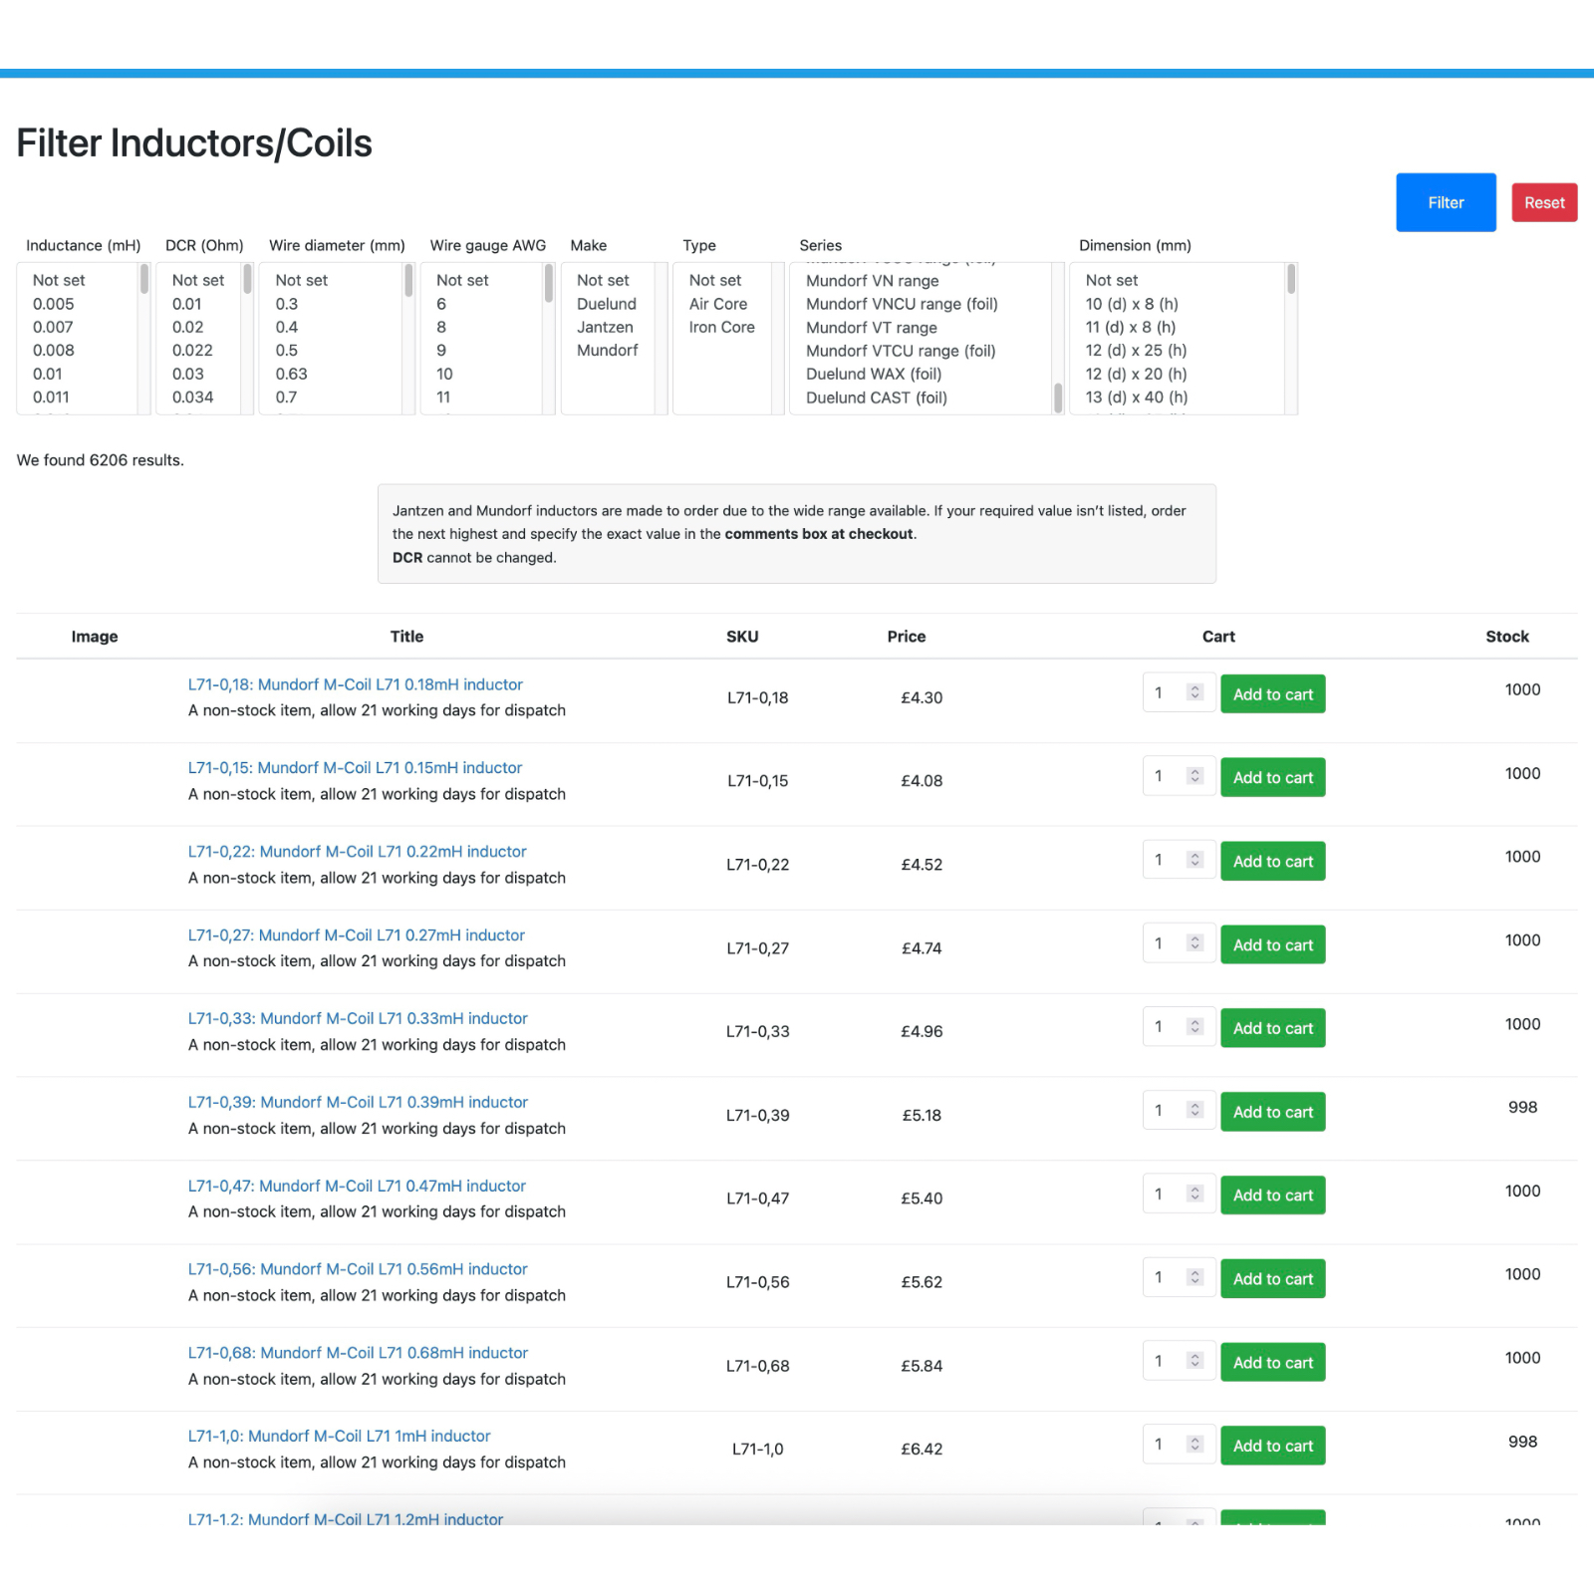Image resolution: width=1594 pixels, height=1594 pixels.
Task: Open the L71-0,18 Mundorf M-Coil inductor link
Action: (x=355, y=684)
